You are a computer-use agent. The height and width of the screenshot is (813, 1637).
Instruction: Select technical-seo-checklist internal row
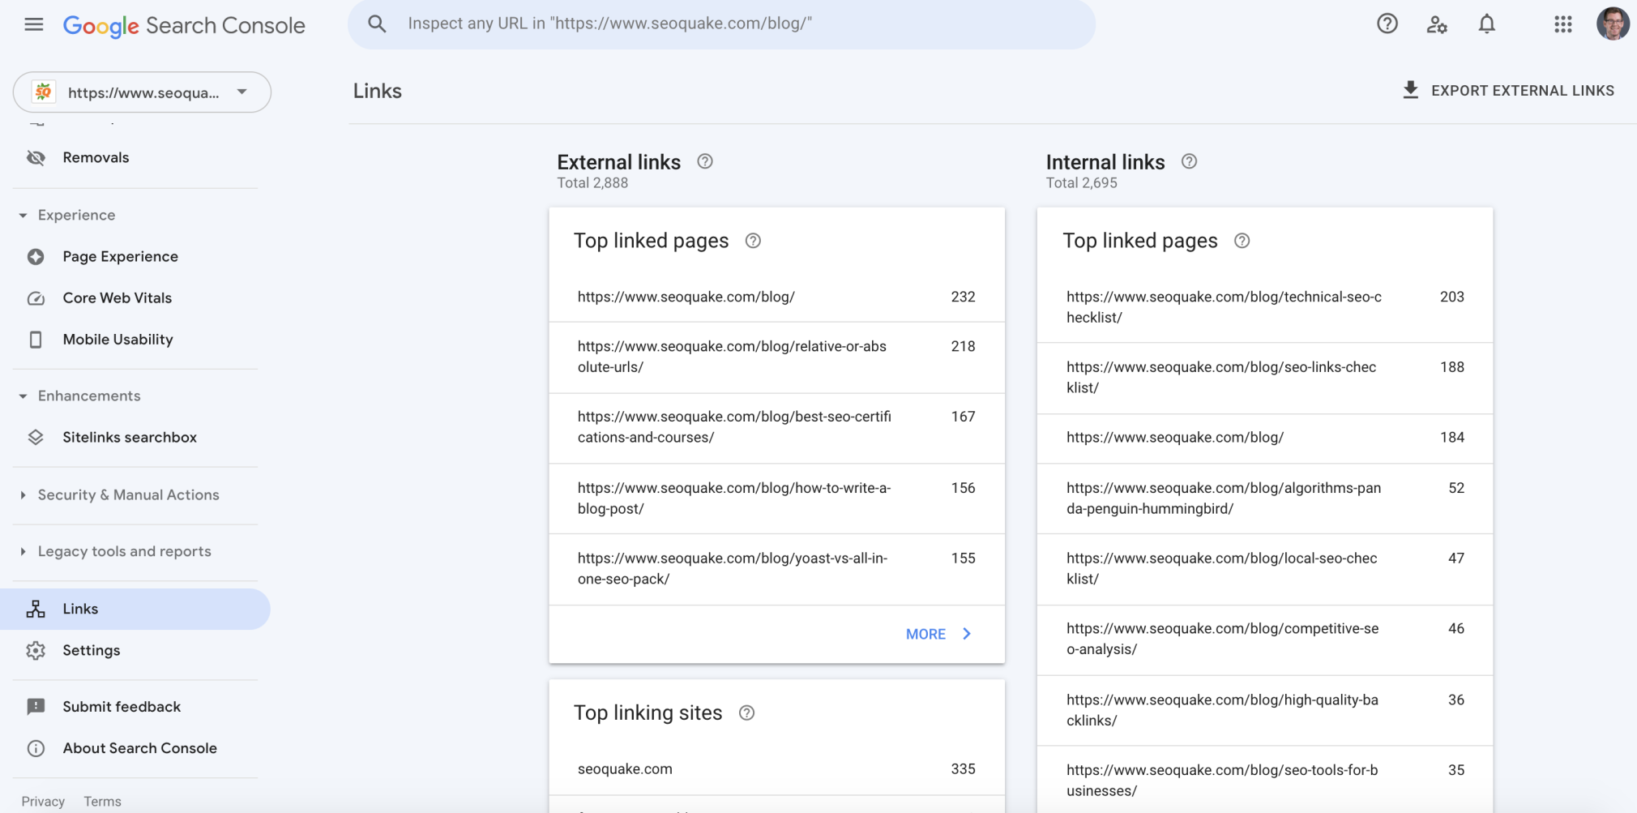coord(1264,307)
